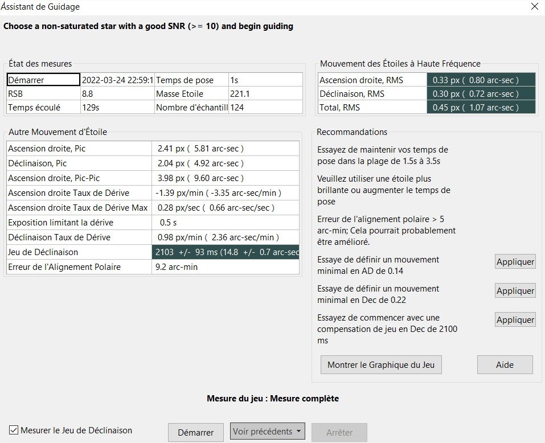Open the Aide help button
Viewport: 545px width, 443px height.
(x=505, y=365)
